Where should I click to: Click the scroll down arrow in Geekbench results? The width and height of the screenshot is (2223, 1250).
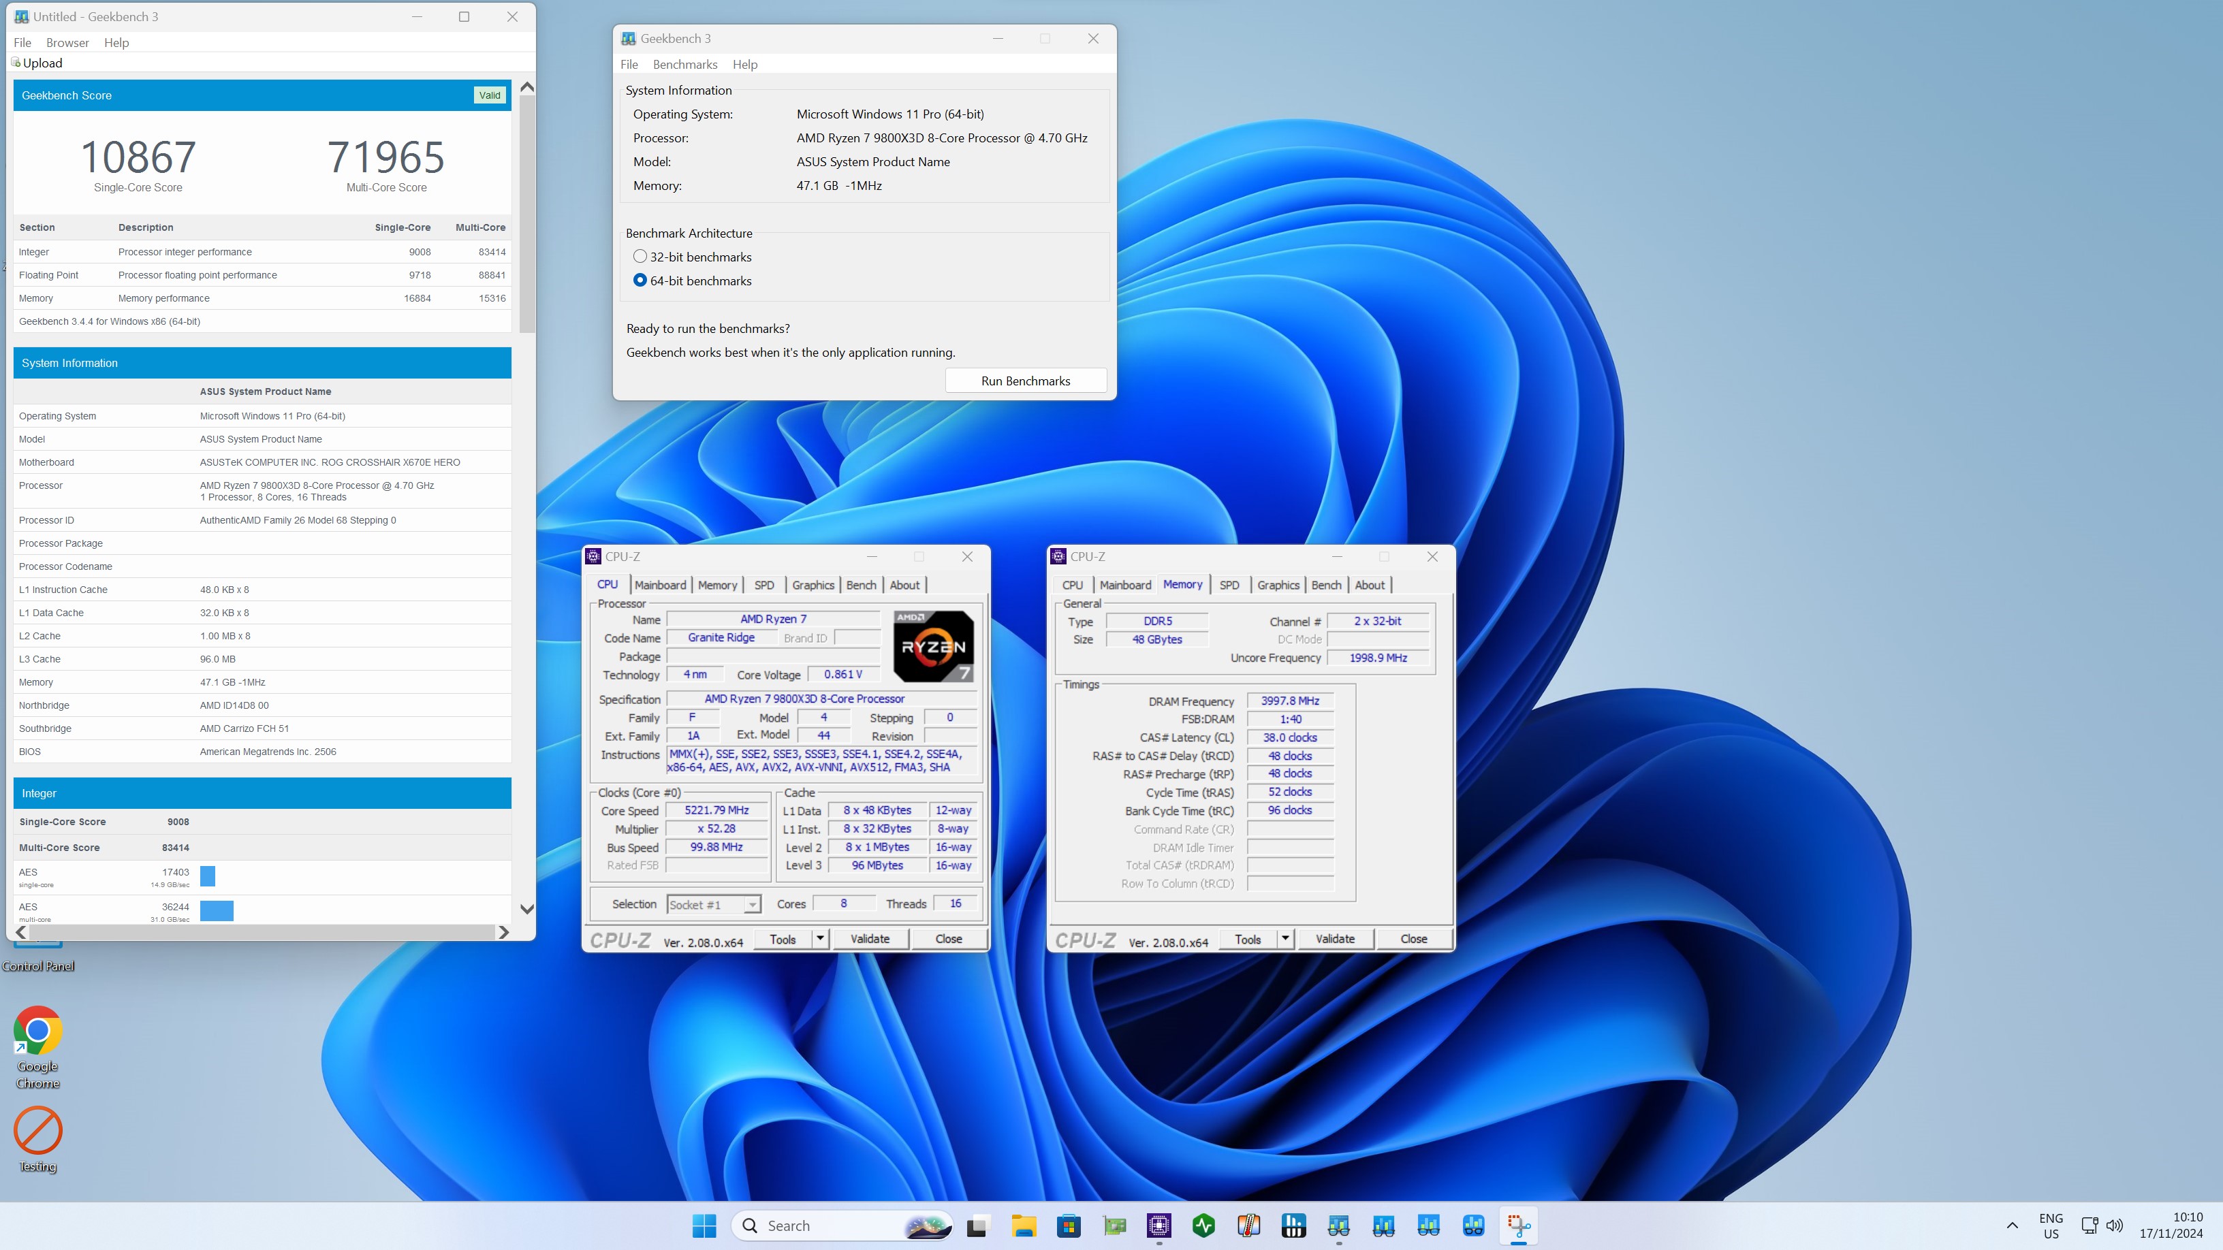tap(527, 908)
